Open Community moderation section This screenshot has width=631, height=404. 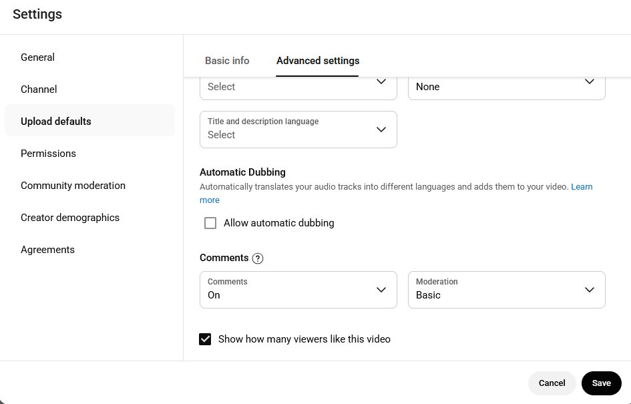[x=73, y=186]
